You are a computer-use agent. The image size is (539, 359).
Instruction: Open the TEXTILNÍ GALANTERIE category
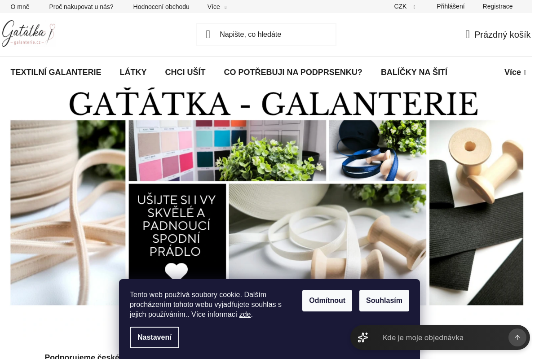tap(56, 72)
